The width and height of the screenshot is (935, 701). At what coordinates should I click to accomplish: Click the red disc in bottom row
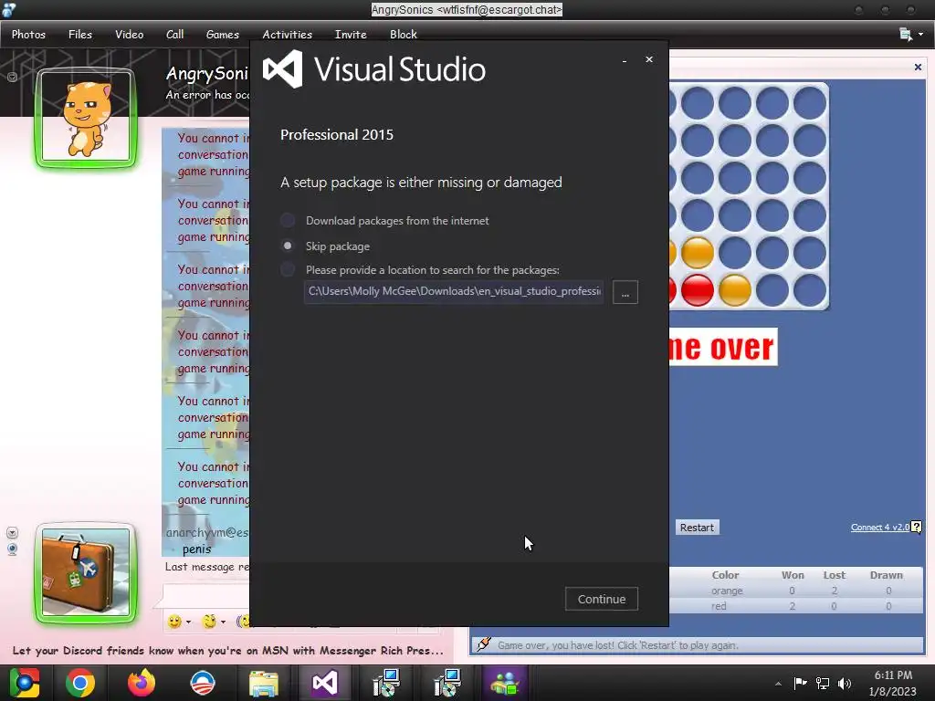click(697, 290)
